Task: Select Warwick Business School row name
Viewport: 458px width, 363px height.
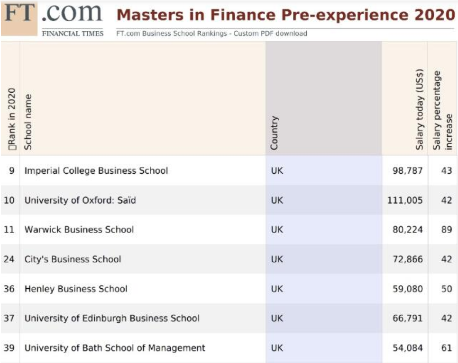Action: tap(79, 230)
